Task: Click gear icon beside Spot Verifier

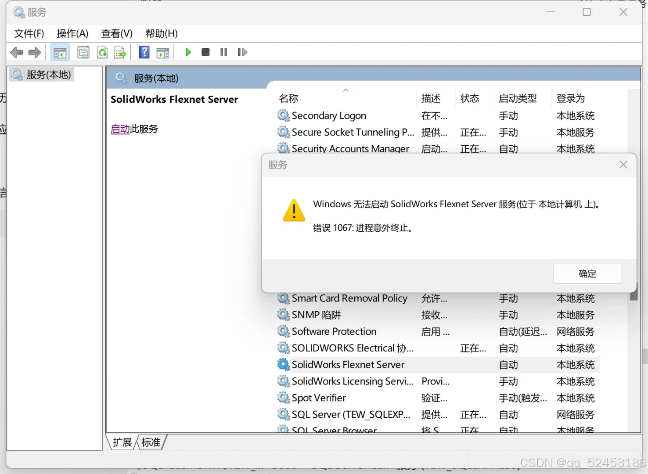Action: coord(284,398)
